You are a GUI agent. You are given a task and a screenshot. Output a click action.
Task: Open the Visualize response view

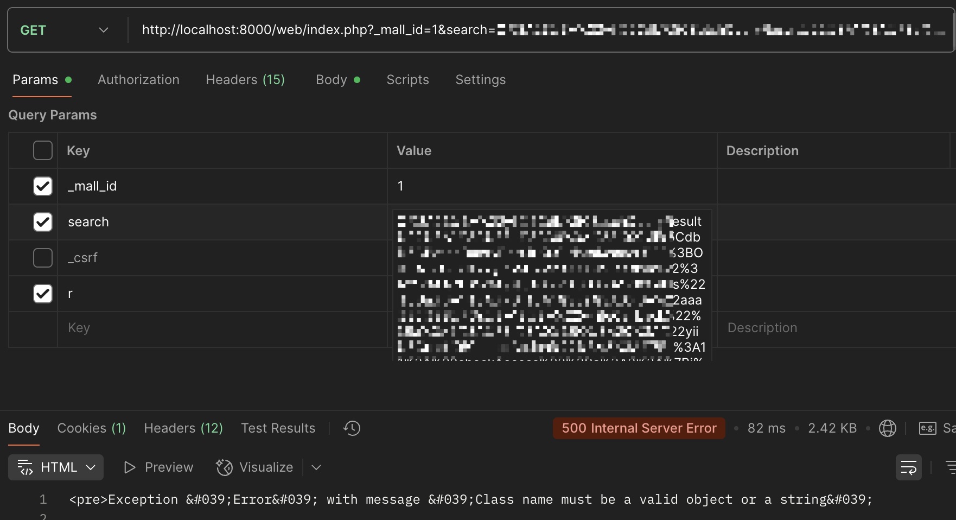click(x=255, y=467)
